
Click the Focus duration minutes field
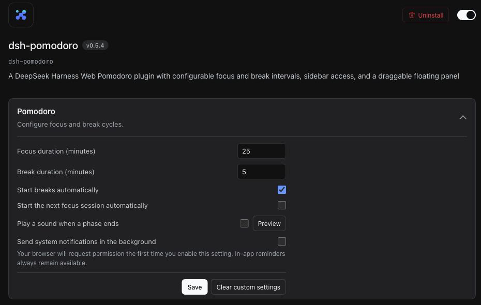261,151
